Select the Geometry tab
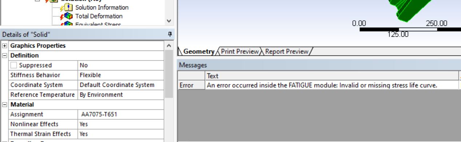The width and height of the screenshot is (461, 142). (199, 52)
